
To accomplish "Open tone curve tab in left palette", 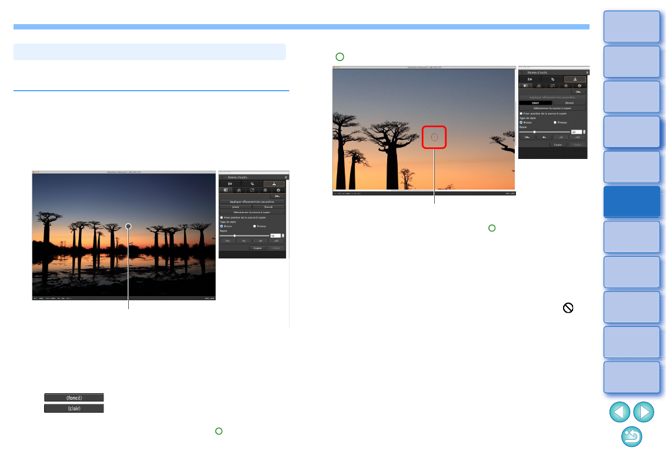I will pyautogui.click(x=252, y=190).
